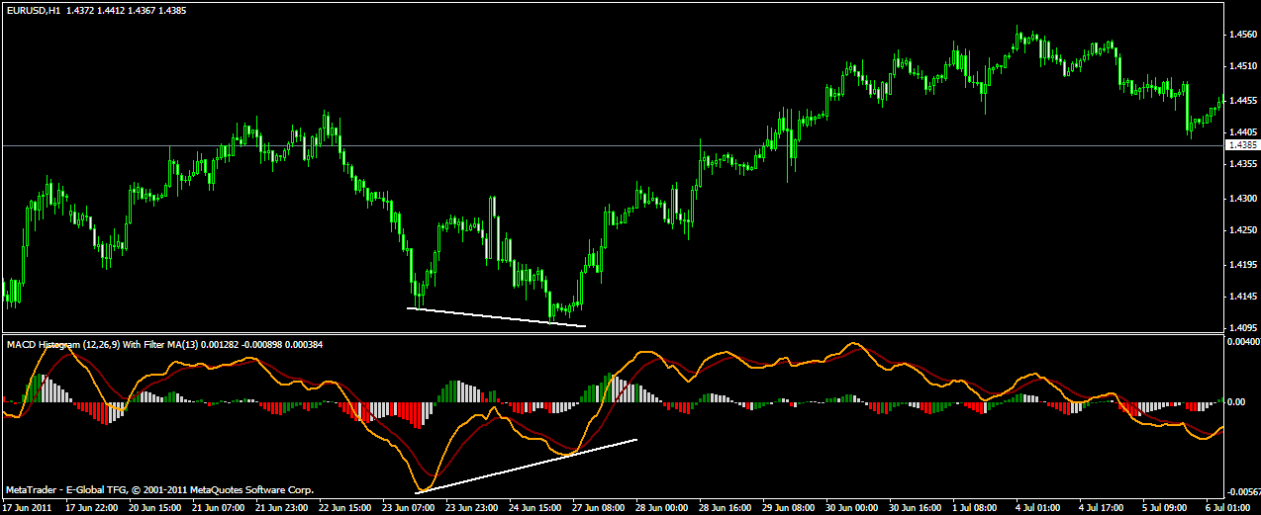The image size is (1261, 515).
Task: Select the white trendline under price lows
Action: [495, 317]
